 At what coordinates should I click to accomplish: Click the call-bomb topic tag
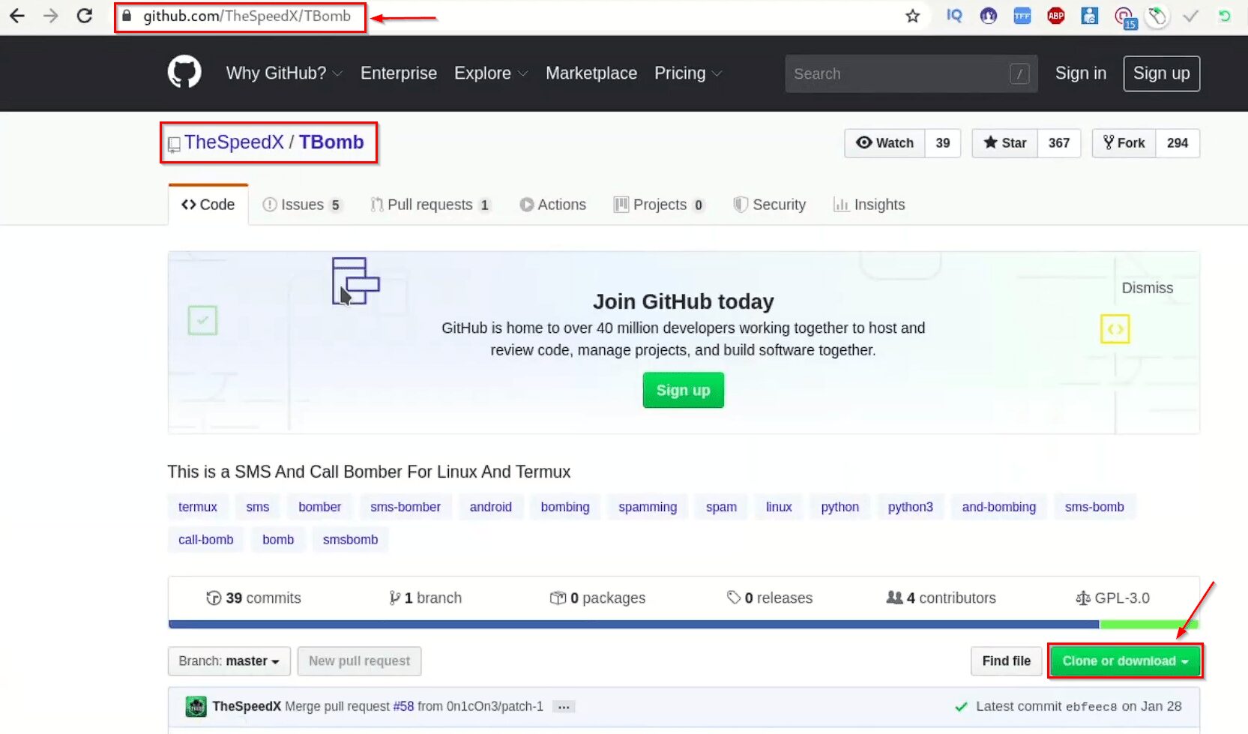pyautogui.click(x=206, y=540)
